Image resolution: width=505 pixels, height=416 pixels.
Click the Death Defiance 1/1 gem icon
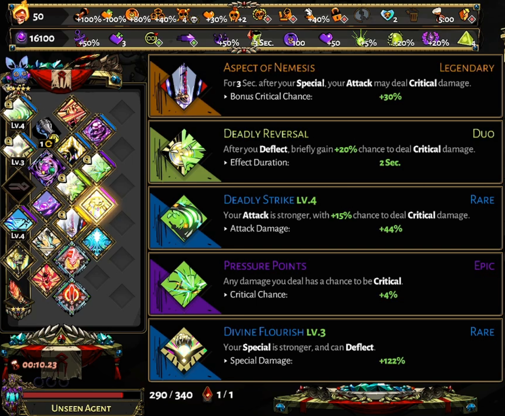tap(207, 394)
